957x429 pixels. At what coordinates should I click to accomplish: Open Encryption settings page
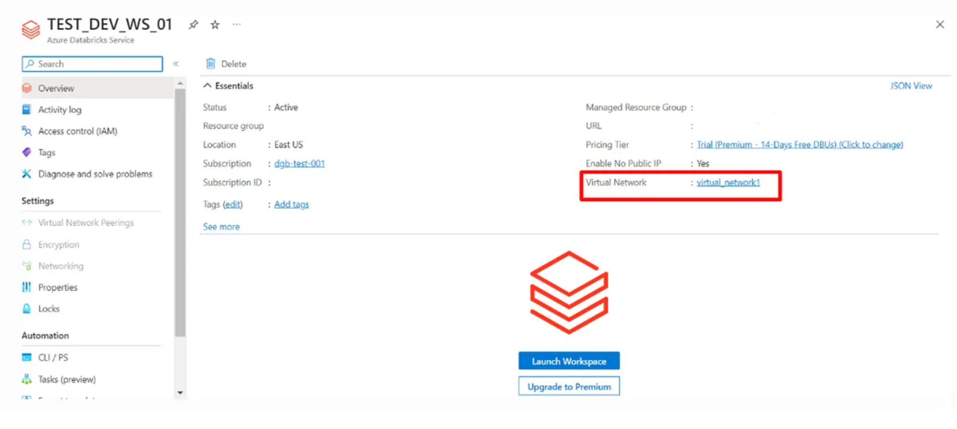[x=58, y=244]
